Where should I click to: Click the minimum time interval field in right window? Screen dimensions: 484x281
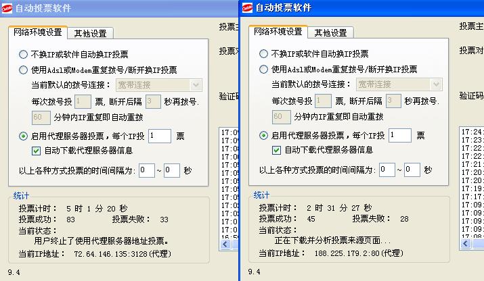387,170
